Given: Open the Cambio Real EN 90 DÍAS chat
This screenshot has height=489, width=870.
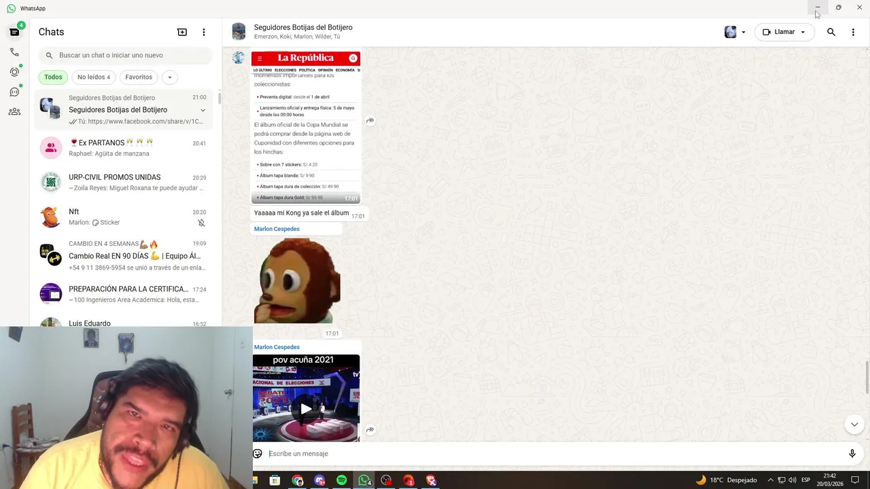Looking at the screenshot, I should coord(124,255).
